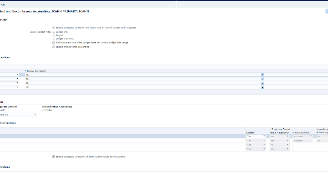Open the system date dropdown
The width and height of the screenshot is (328, 172).
point(35,114)
